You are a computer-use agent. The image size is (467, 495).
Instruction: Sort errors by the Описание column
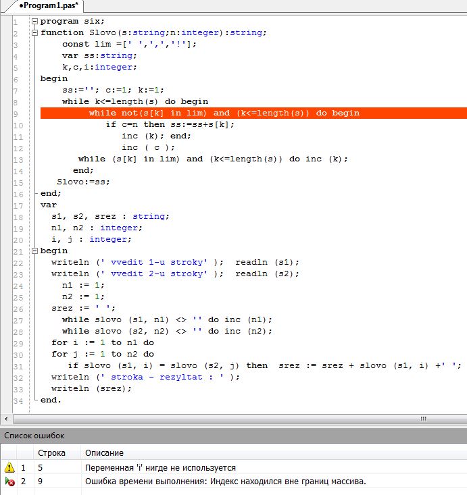104,452
